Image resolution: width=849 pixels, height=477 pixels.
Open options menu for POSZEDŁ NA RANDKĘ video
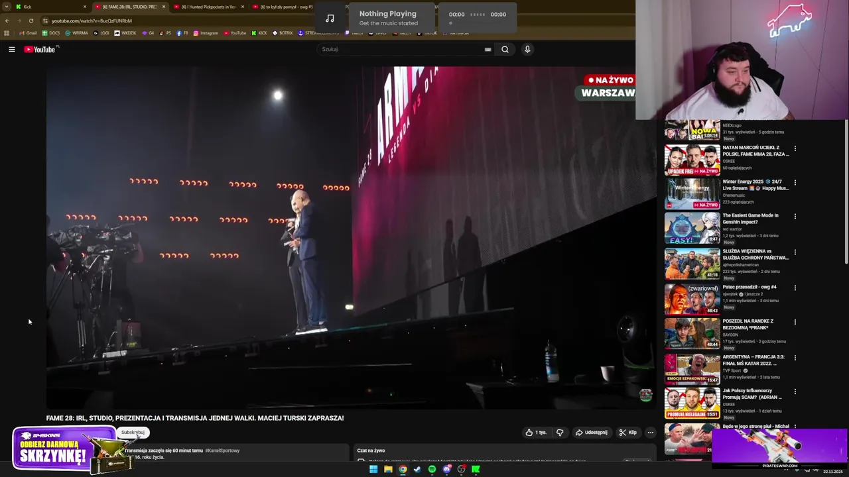pyautogui.click(x=795, y=322)
